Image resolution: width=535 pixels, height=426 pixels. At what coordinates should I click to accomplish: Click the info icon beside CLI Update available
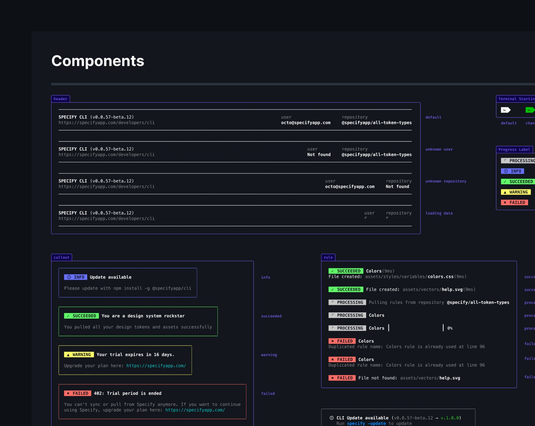(331, 418)
